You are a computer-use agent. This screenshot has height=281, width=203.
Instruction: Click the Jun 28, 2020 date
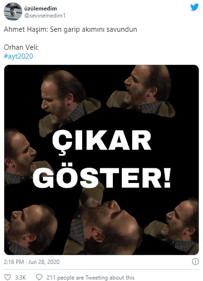[44, 262]
